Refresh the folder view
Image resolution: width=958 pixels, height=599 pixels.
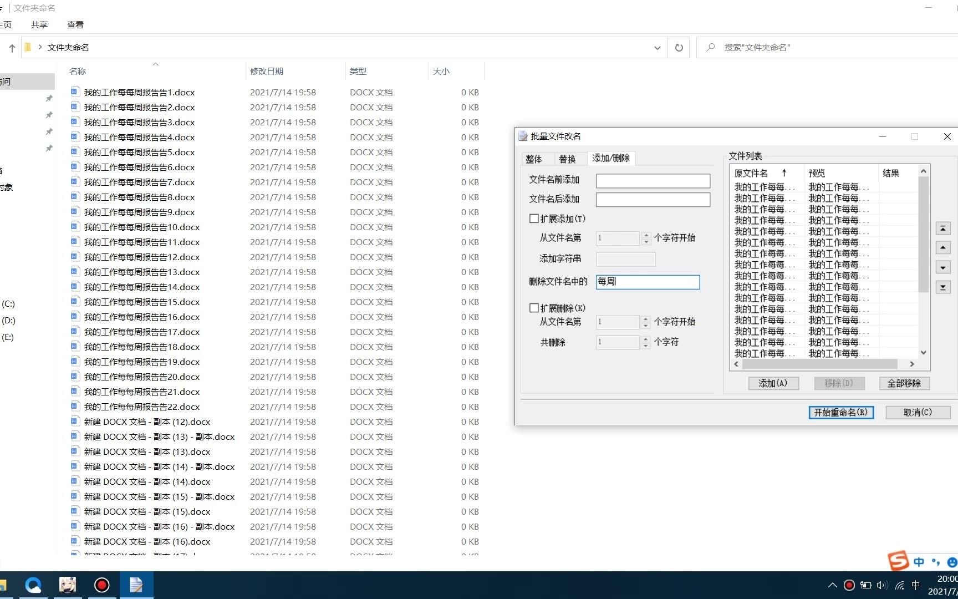(679, 47)
